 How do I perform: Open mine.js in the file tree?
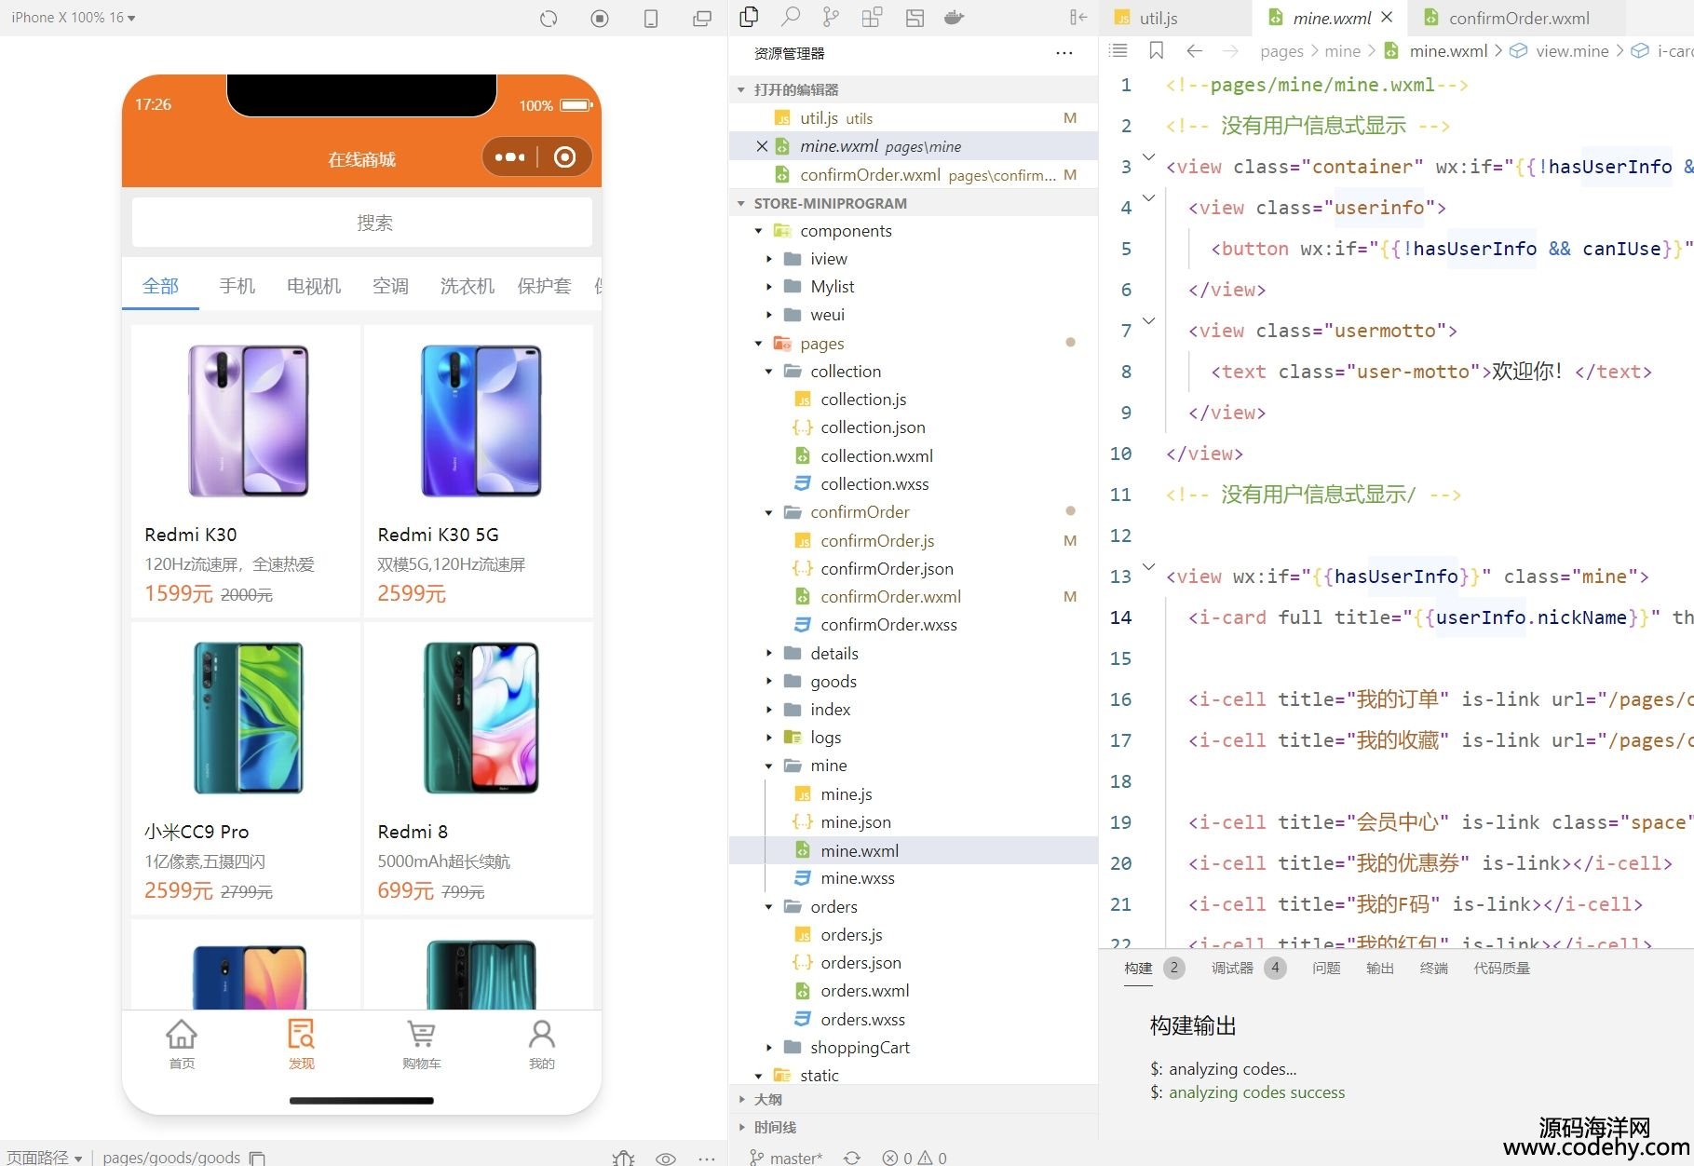pyautogui.click(x=846, y=793)
